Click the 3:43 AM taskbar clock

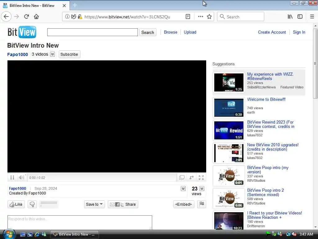[306, 234]
